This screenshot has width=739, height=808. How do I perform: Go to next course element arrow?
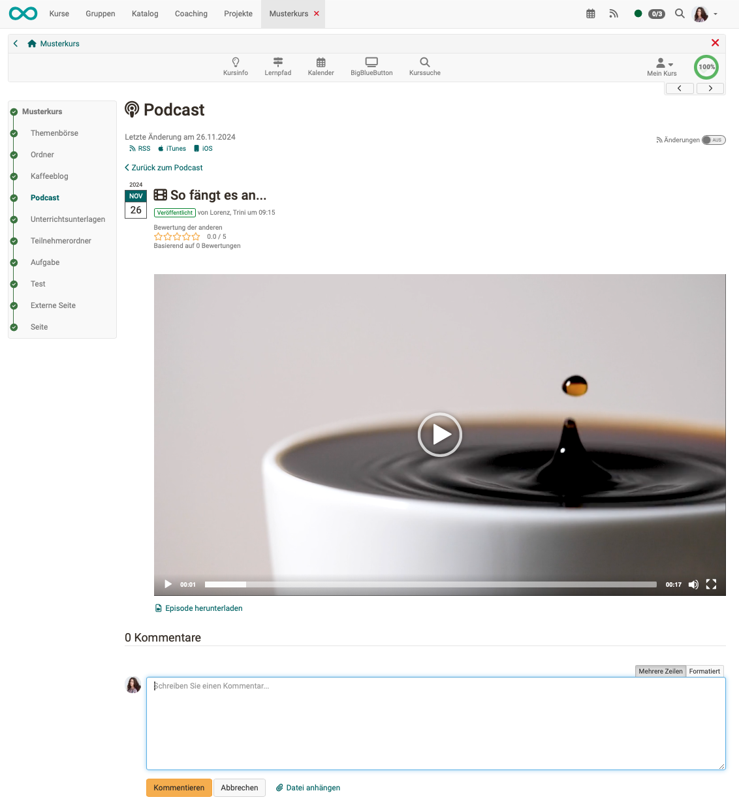coord(710,89)
